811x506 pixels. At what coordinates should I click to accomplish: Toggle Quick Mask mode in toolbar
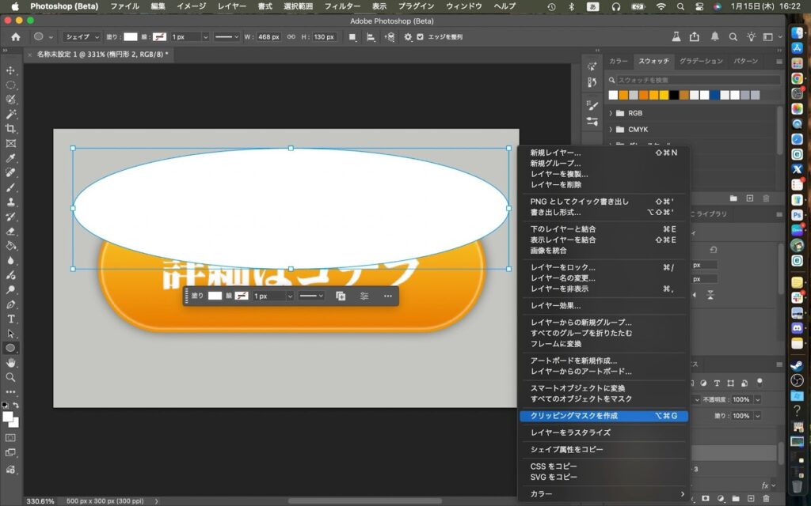click(11, 437)
